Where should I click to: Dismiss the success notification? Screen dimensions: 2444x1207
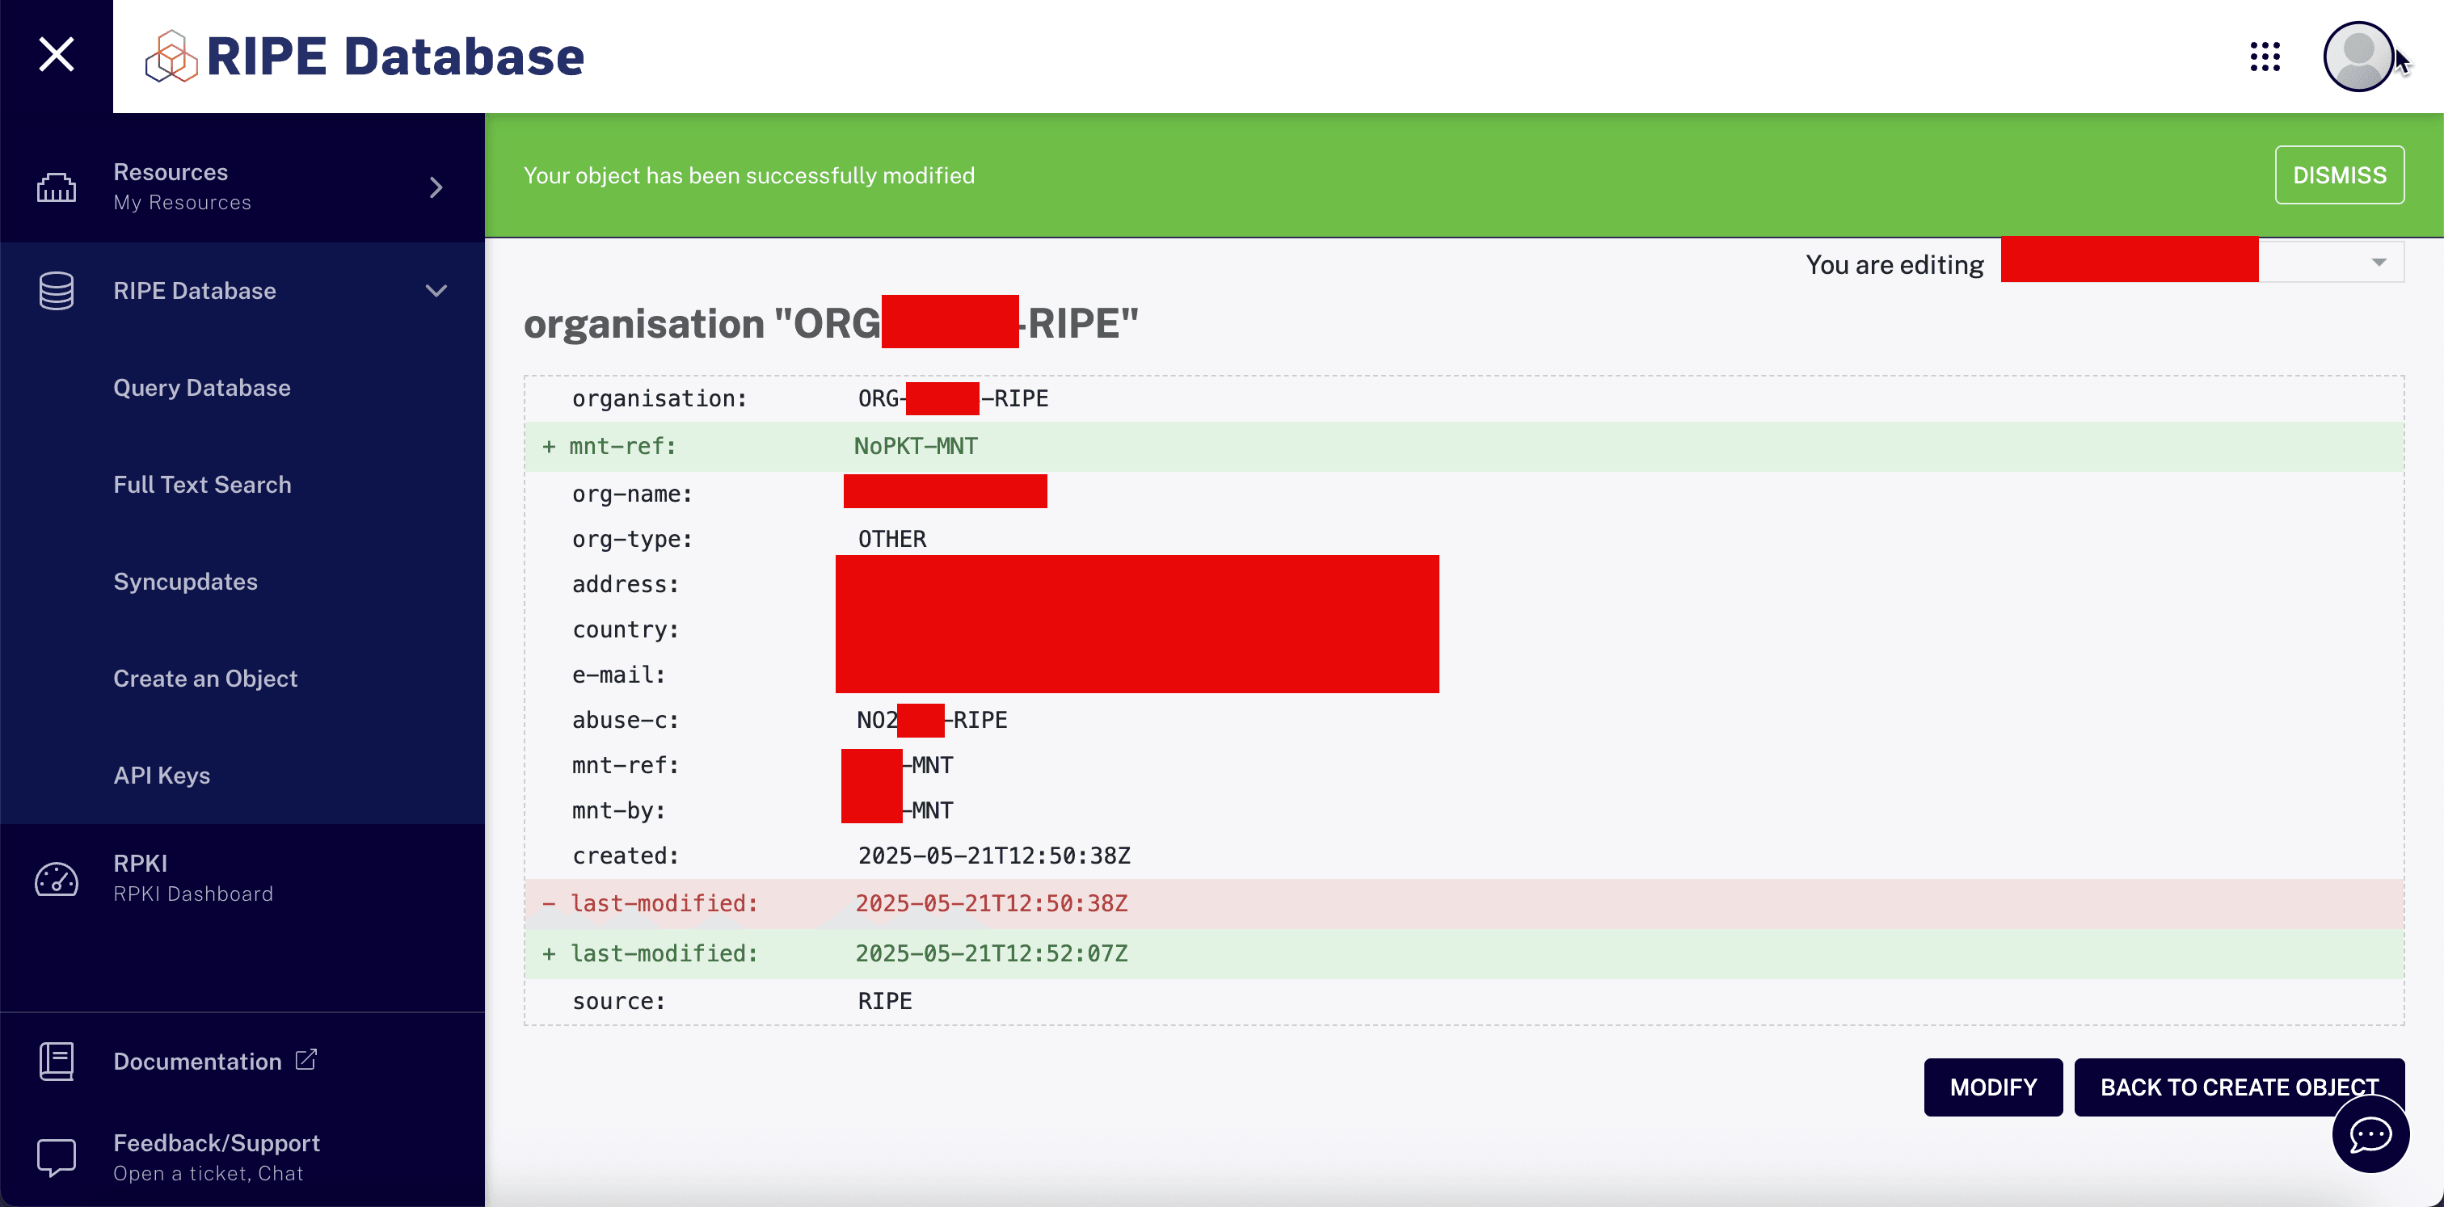click(2339, 175)
